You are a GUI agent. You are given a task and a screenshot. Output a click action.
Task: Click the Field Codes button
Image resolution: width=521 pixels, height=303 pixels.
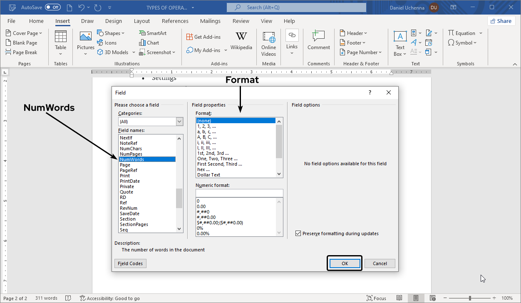[x=130, y=263]
